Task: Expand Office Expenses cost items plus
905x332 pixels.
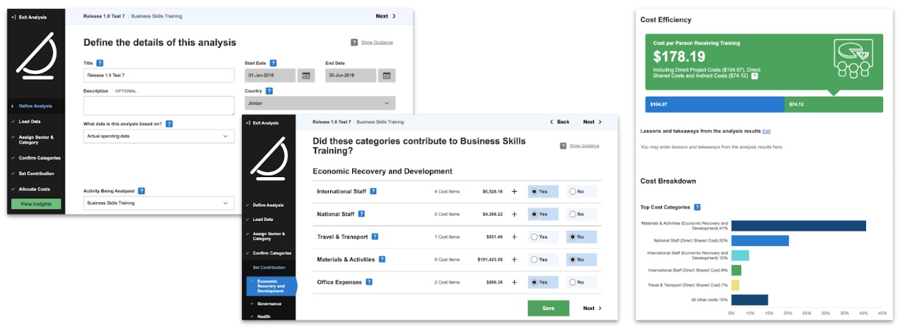Action: pos(514,282)
